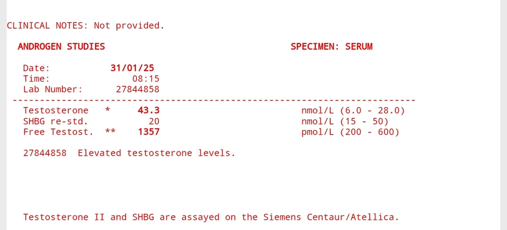Click the testosterone reference range (6.0 - 28.0)
Screen dimensions: 507x230
[373, 111]
